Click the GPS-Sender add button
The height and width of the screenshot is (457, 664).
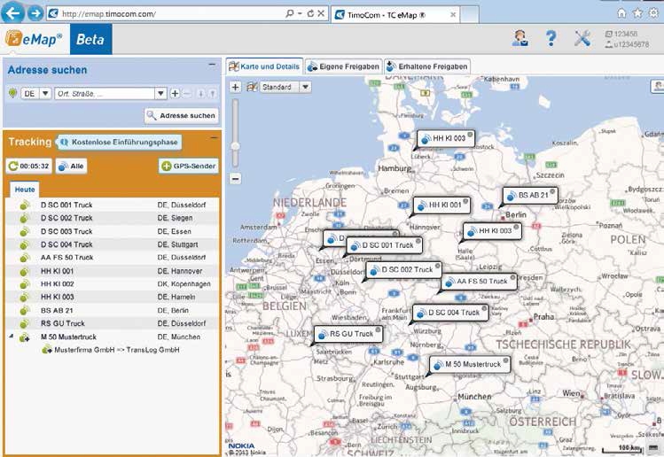click(189, 166)
